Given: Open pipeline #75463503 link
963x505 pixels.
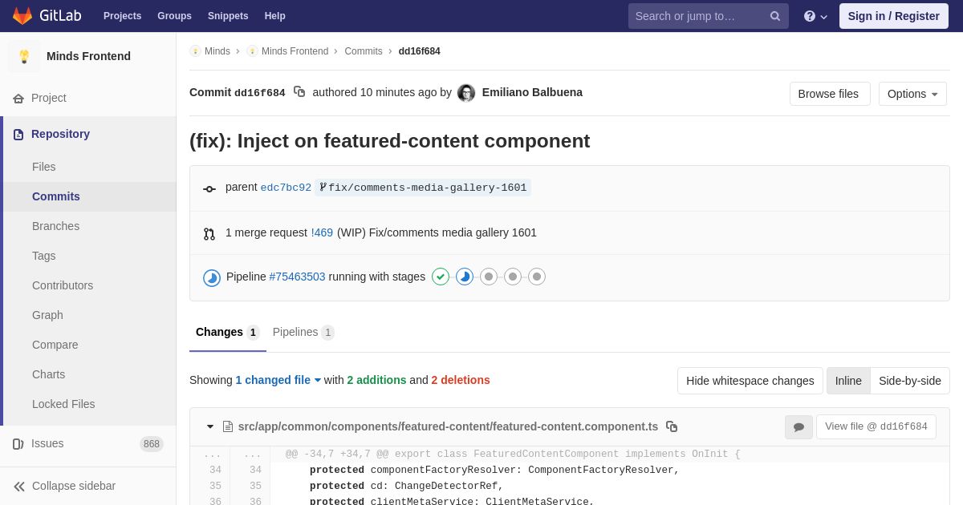Looking at the screenshot, I should (297, 277).
